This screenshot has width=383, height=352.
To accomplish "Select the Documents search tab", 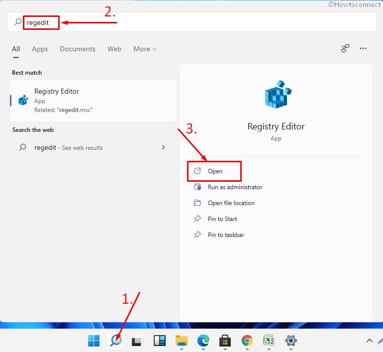I will click(78, 49).
